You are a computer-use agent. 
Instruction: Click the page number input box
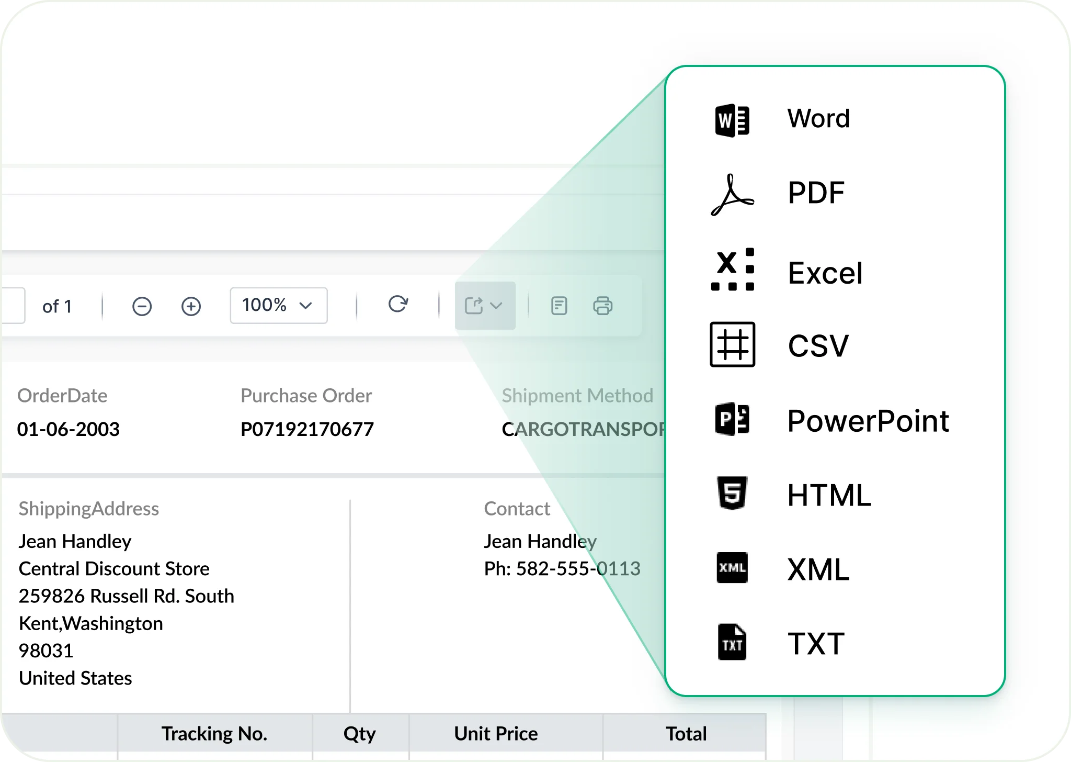13,306
